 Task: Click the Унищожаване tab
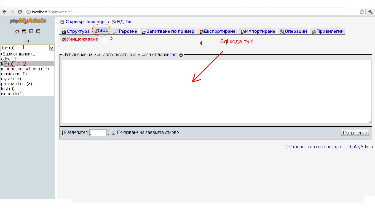coord(80,39)
